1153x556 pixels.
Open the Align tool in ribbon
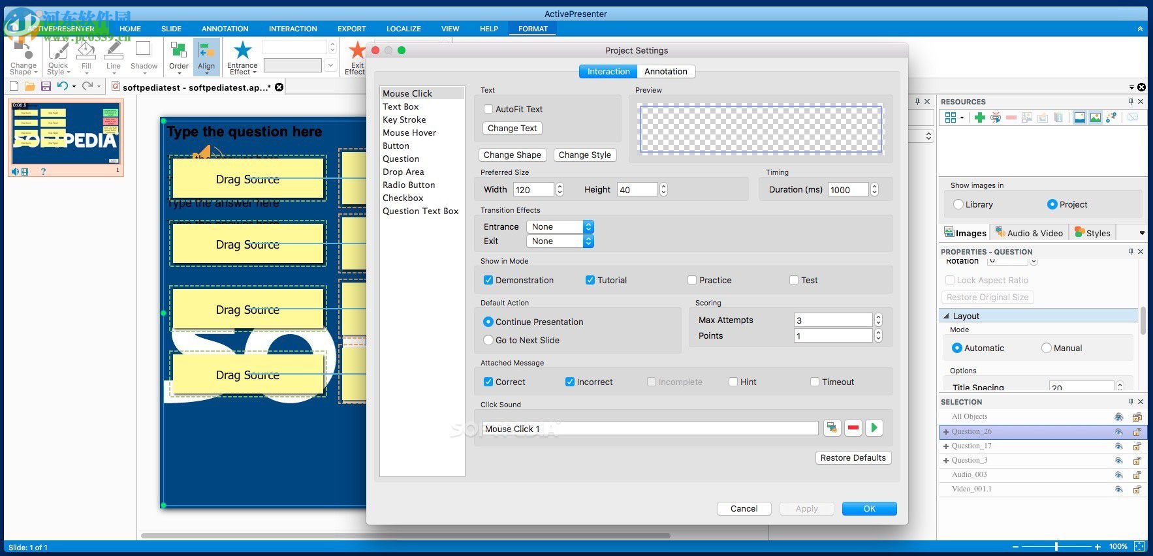pyautogui.click(x=206, y=56)
